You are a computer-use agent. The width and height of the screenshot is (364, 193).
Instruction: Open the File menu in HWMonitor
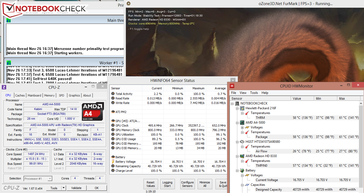pyautogui.click(x=234, y=93)
